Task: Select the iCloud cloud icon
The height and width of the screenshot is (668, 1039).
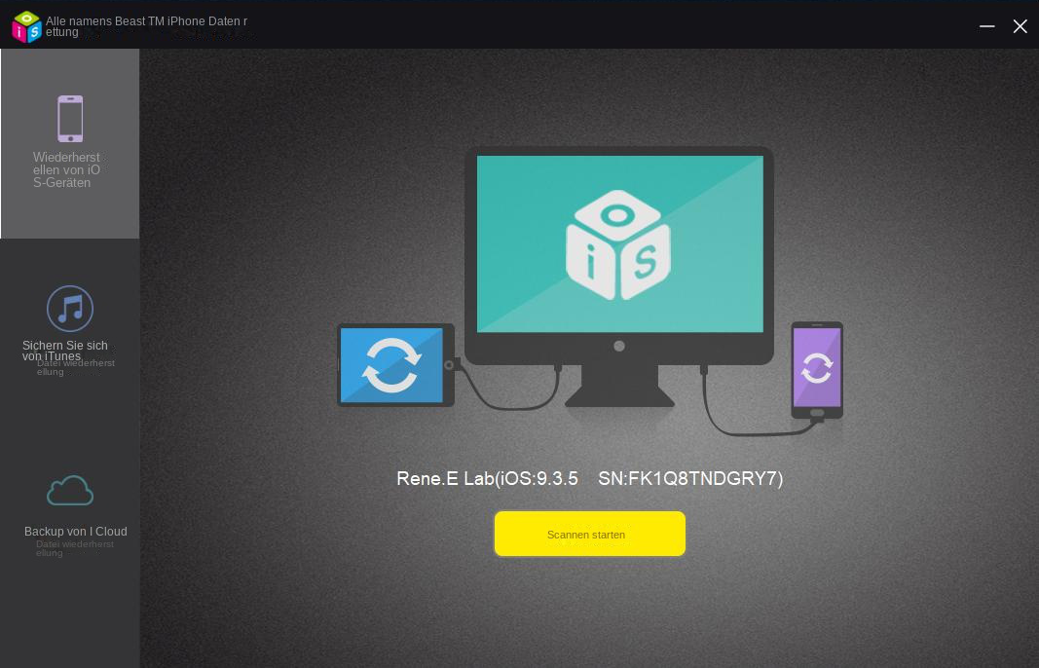Action: (70, 491)
